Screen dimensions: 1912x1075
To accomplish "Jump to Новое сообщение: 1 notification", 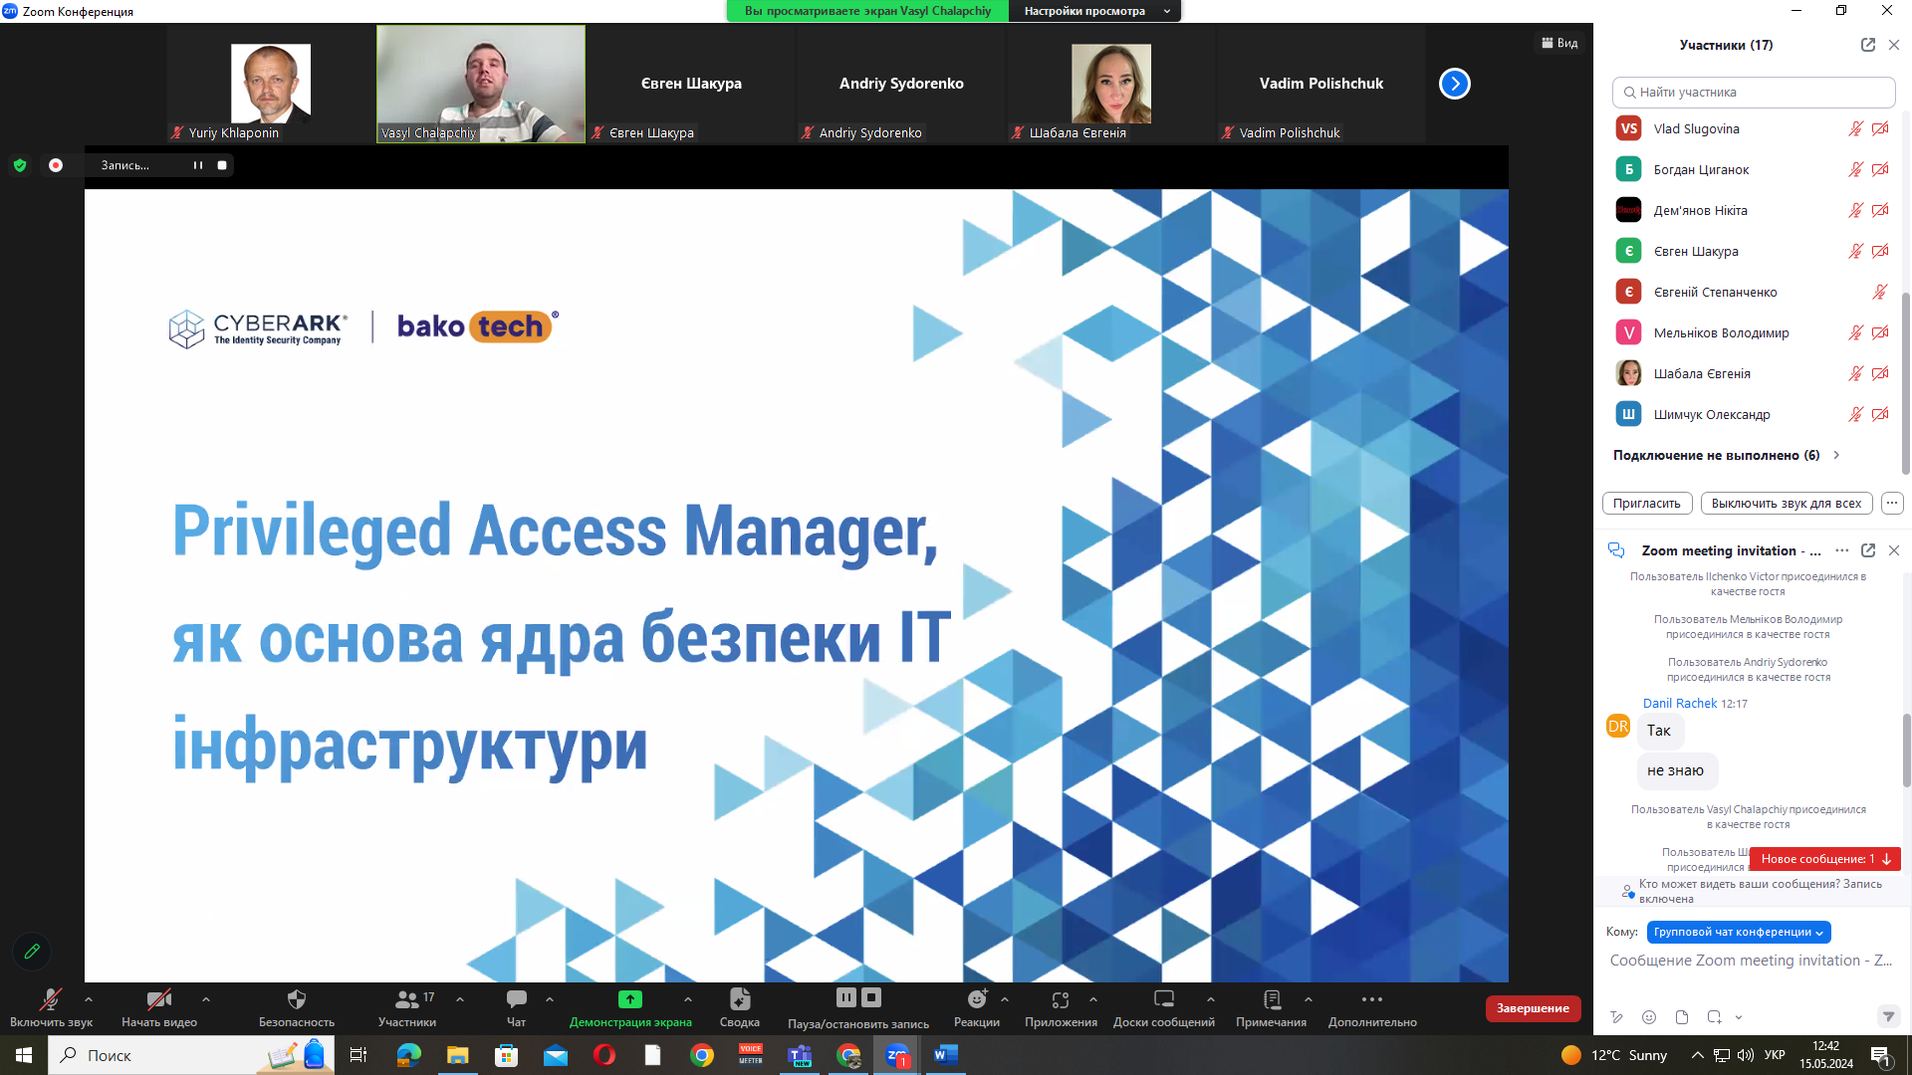I will point(1824,858).
